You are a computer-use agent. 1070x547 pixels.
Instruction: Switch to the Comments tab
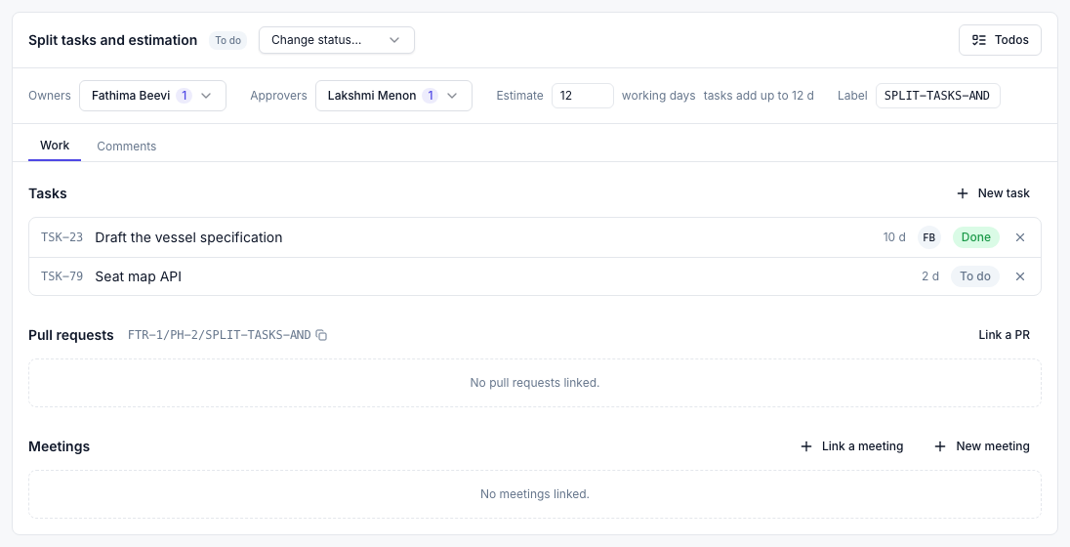[x=126, y=147]
